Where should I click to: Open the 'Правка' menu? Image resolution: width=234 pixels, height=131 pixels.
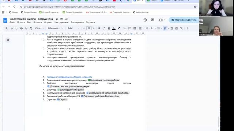coord(21,22)
